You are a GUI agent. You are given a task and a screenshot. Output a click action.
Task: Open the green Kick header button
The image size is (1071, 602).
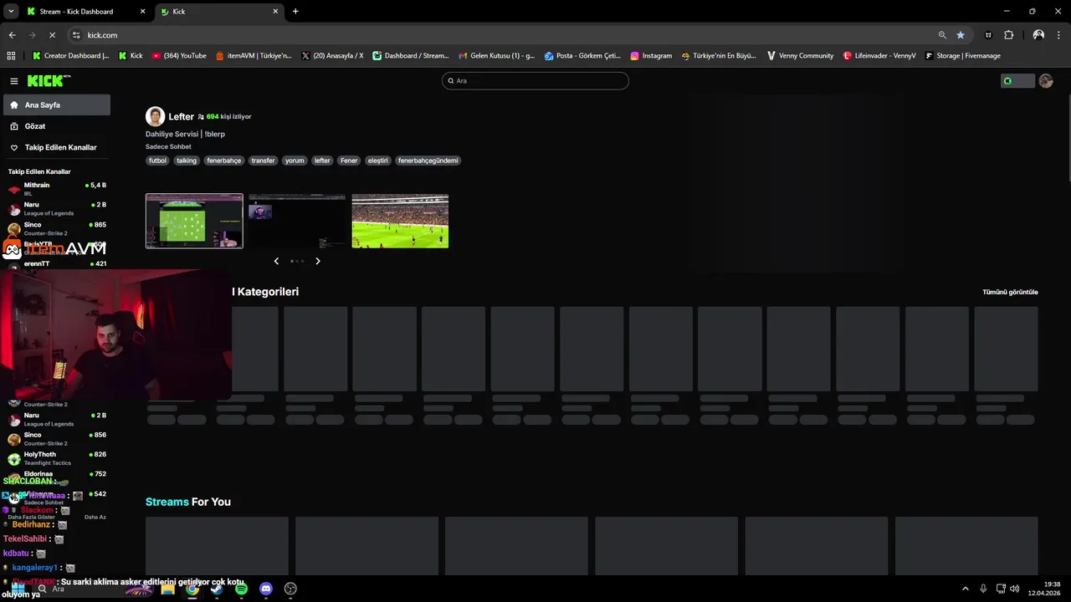(1017, 81)
